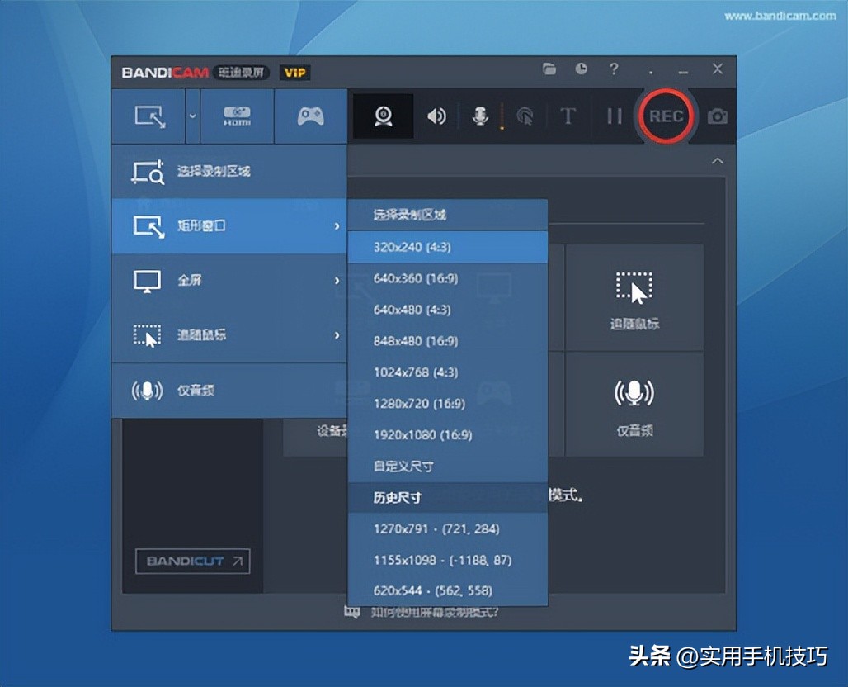Viewport: 848px width, 687px height.
Task: Open Bandicam help via the question mark icon
Action: [614, 69]
